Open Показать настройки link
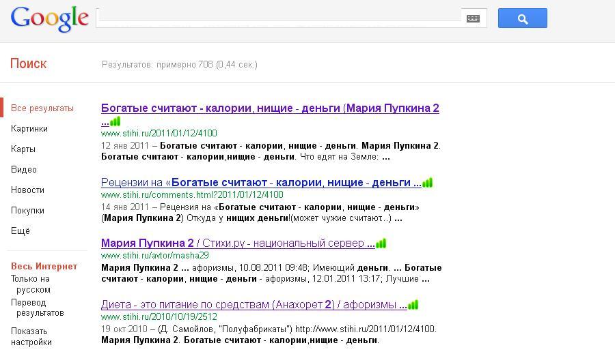The width and height of the screenshot is (615, 356). coord(31,336)
